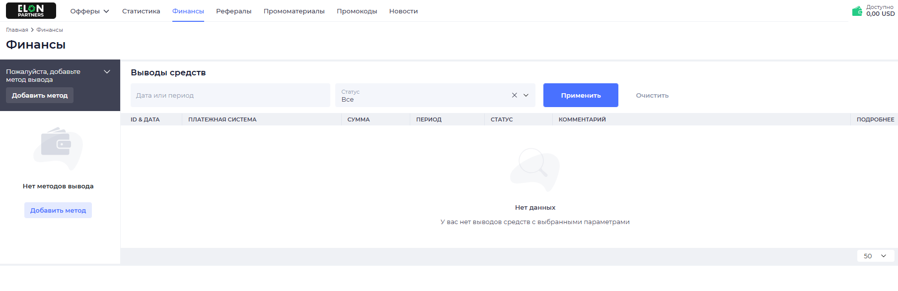
Task: Click the 'У вас нет выводов средств' message
Action: coord(535,222)
